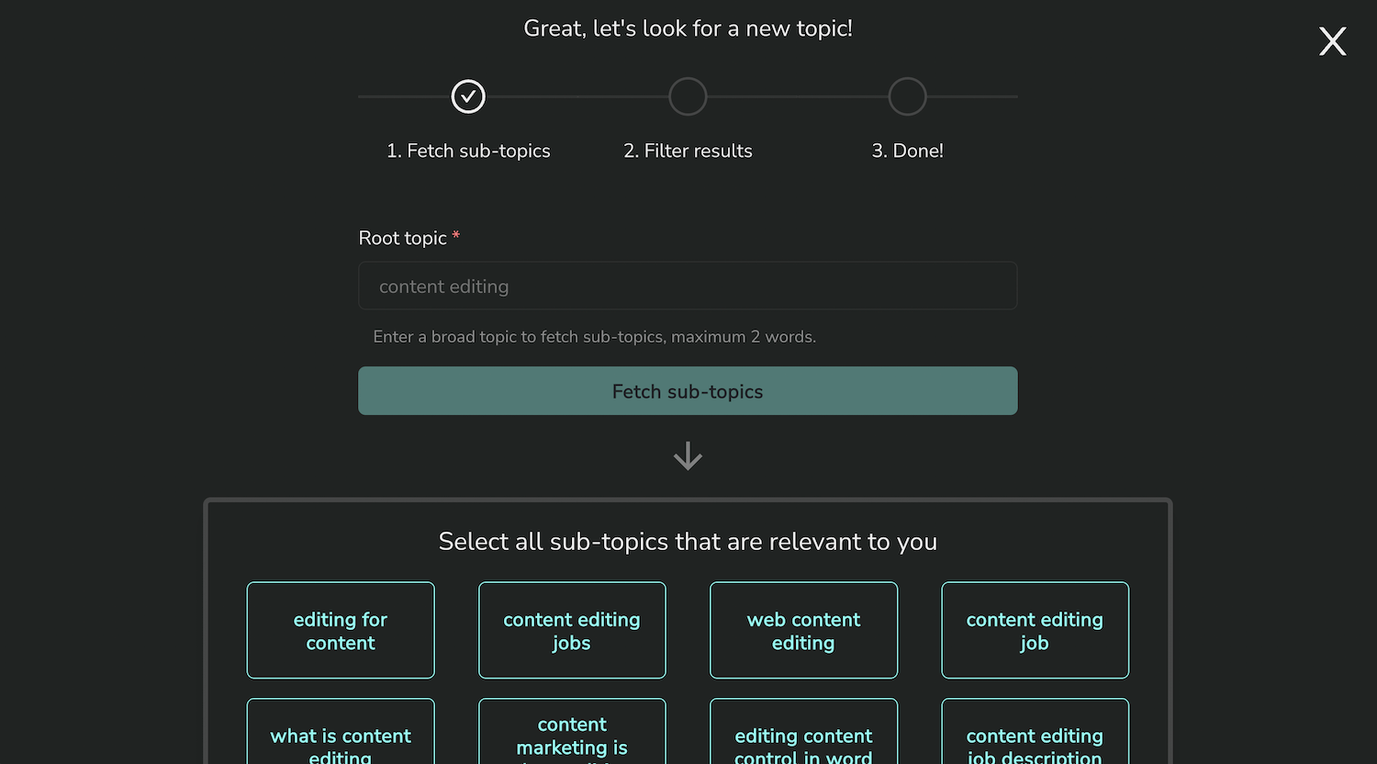Click the third step circle indicator
The width and height of the screenshot is (1377, 764).
[907, 96]
